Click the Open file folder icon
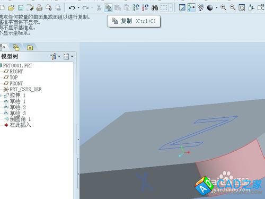This screenshot has height=199, width=265. coord(11,8)
